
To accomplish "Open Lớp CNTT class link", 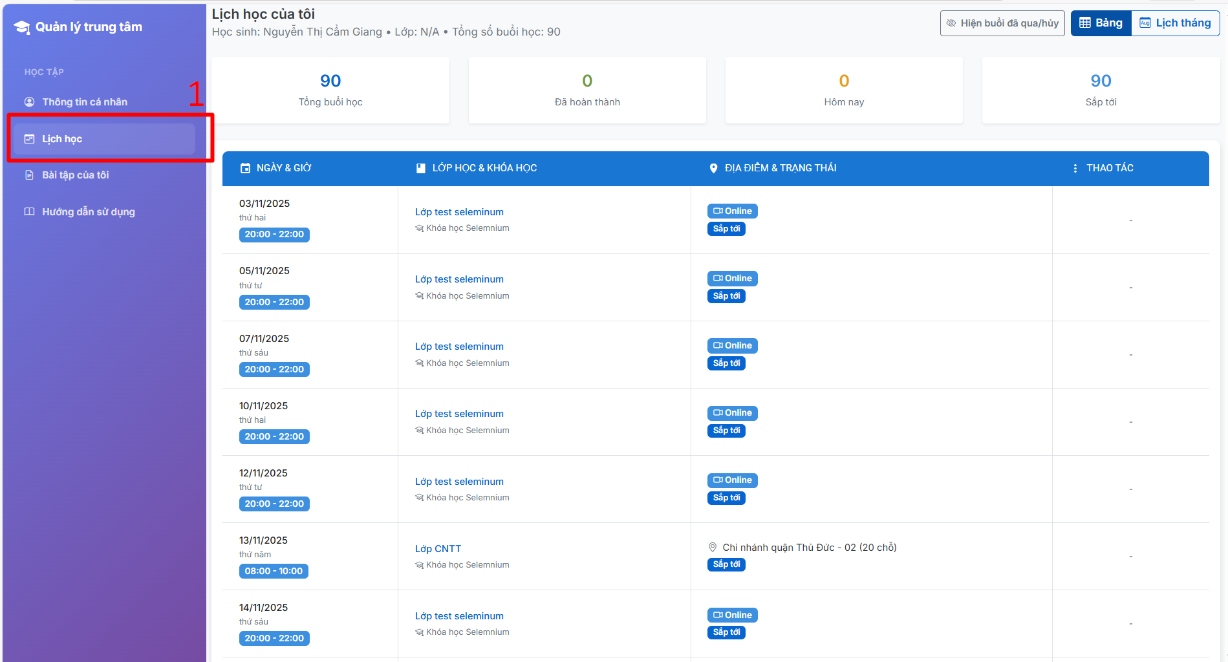I will pos(438,549).
